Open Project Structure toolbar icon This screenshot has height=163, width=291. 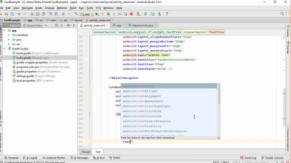click(x=153, y=14)
